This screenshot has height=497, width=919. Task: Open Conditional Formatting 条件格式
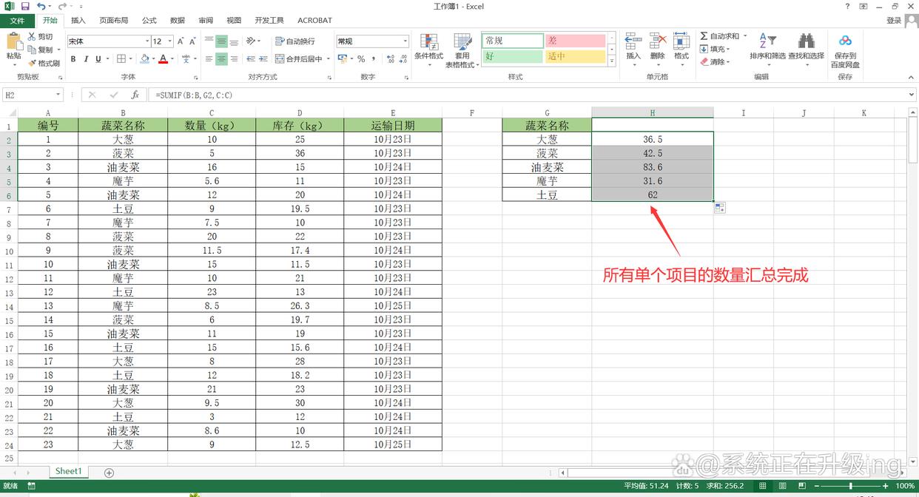(x=428, y=51)
